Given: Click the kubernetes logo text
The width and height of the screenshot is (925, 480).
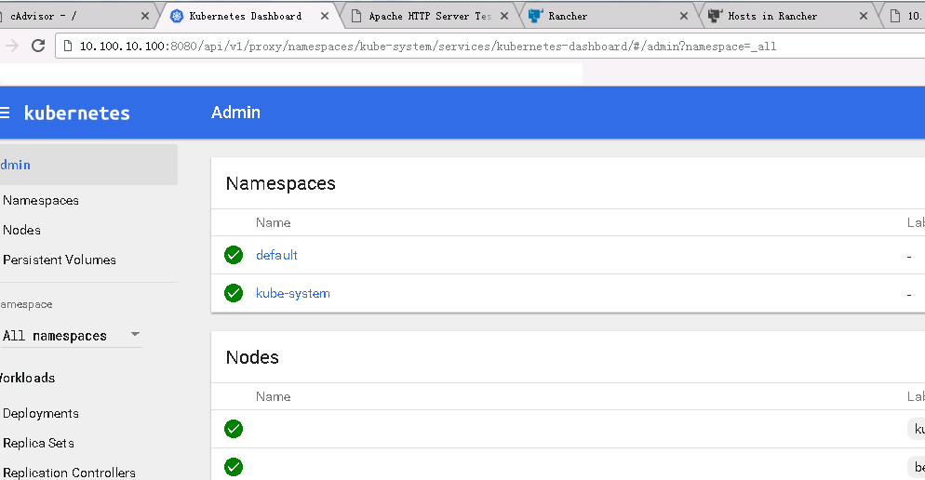Looking at the screenshot, I should (76, 113).
